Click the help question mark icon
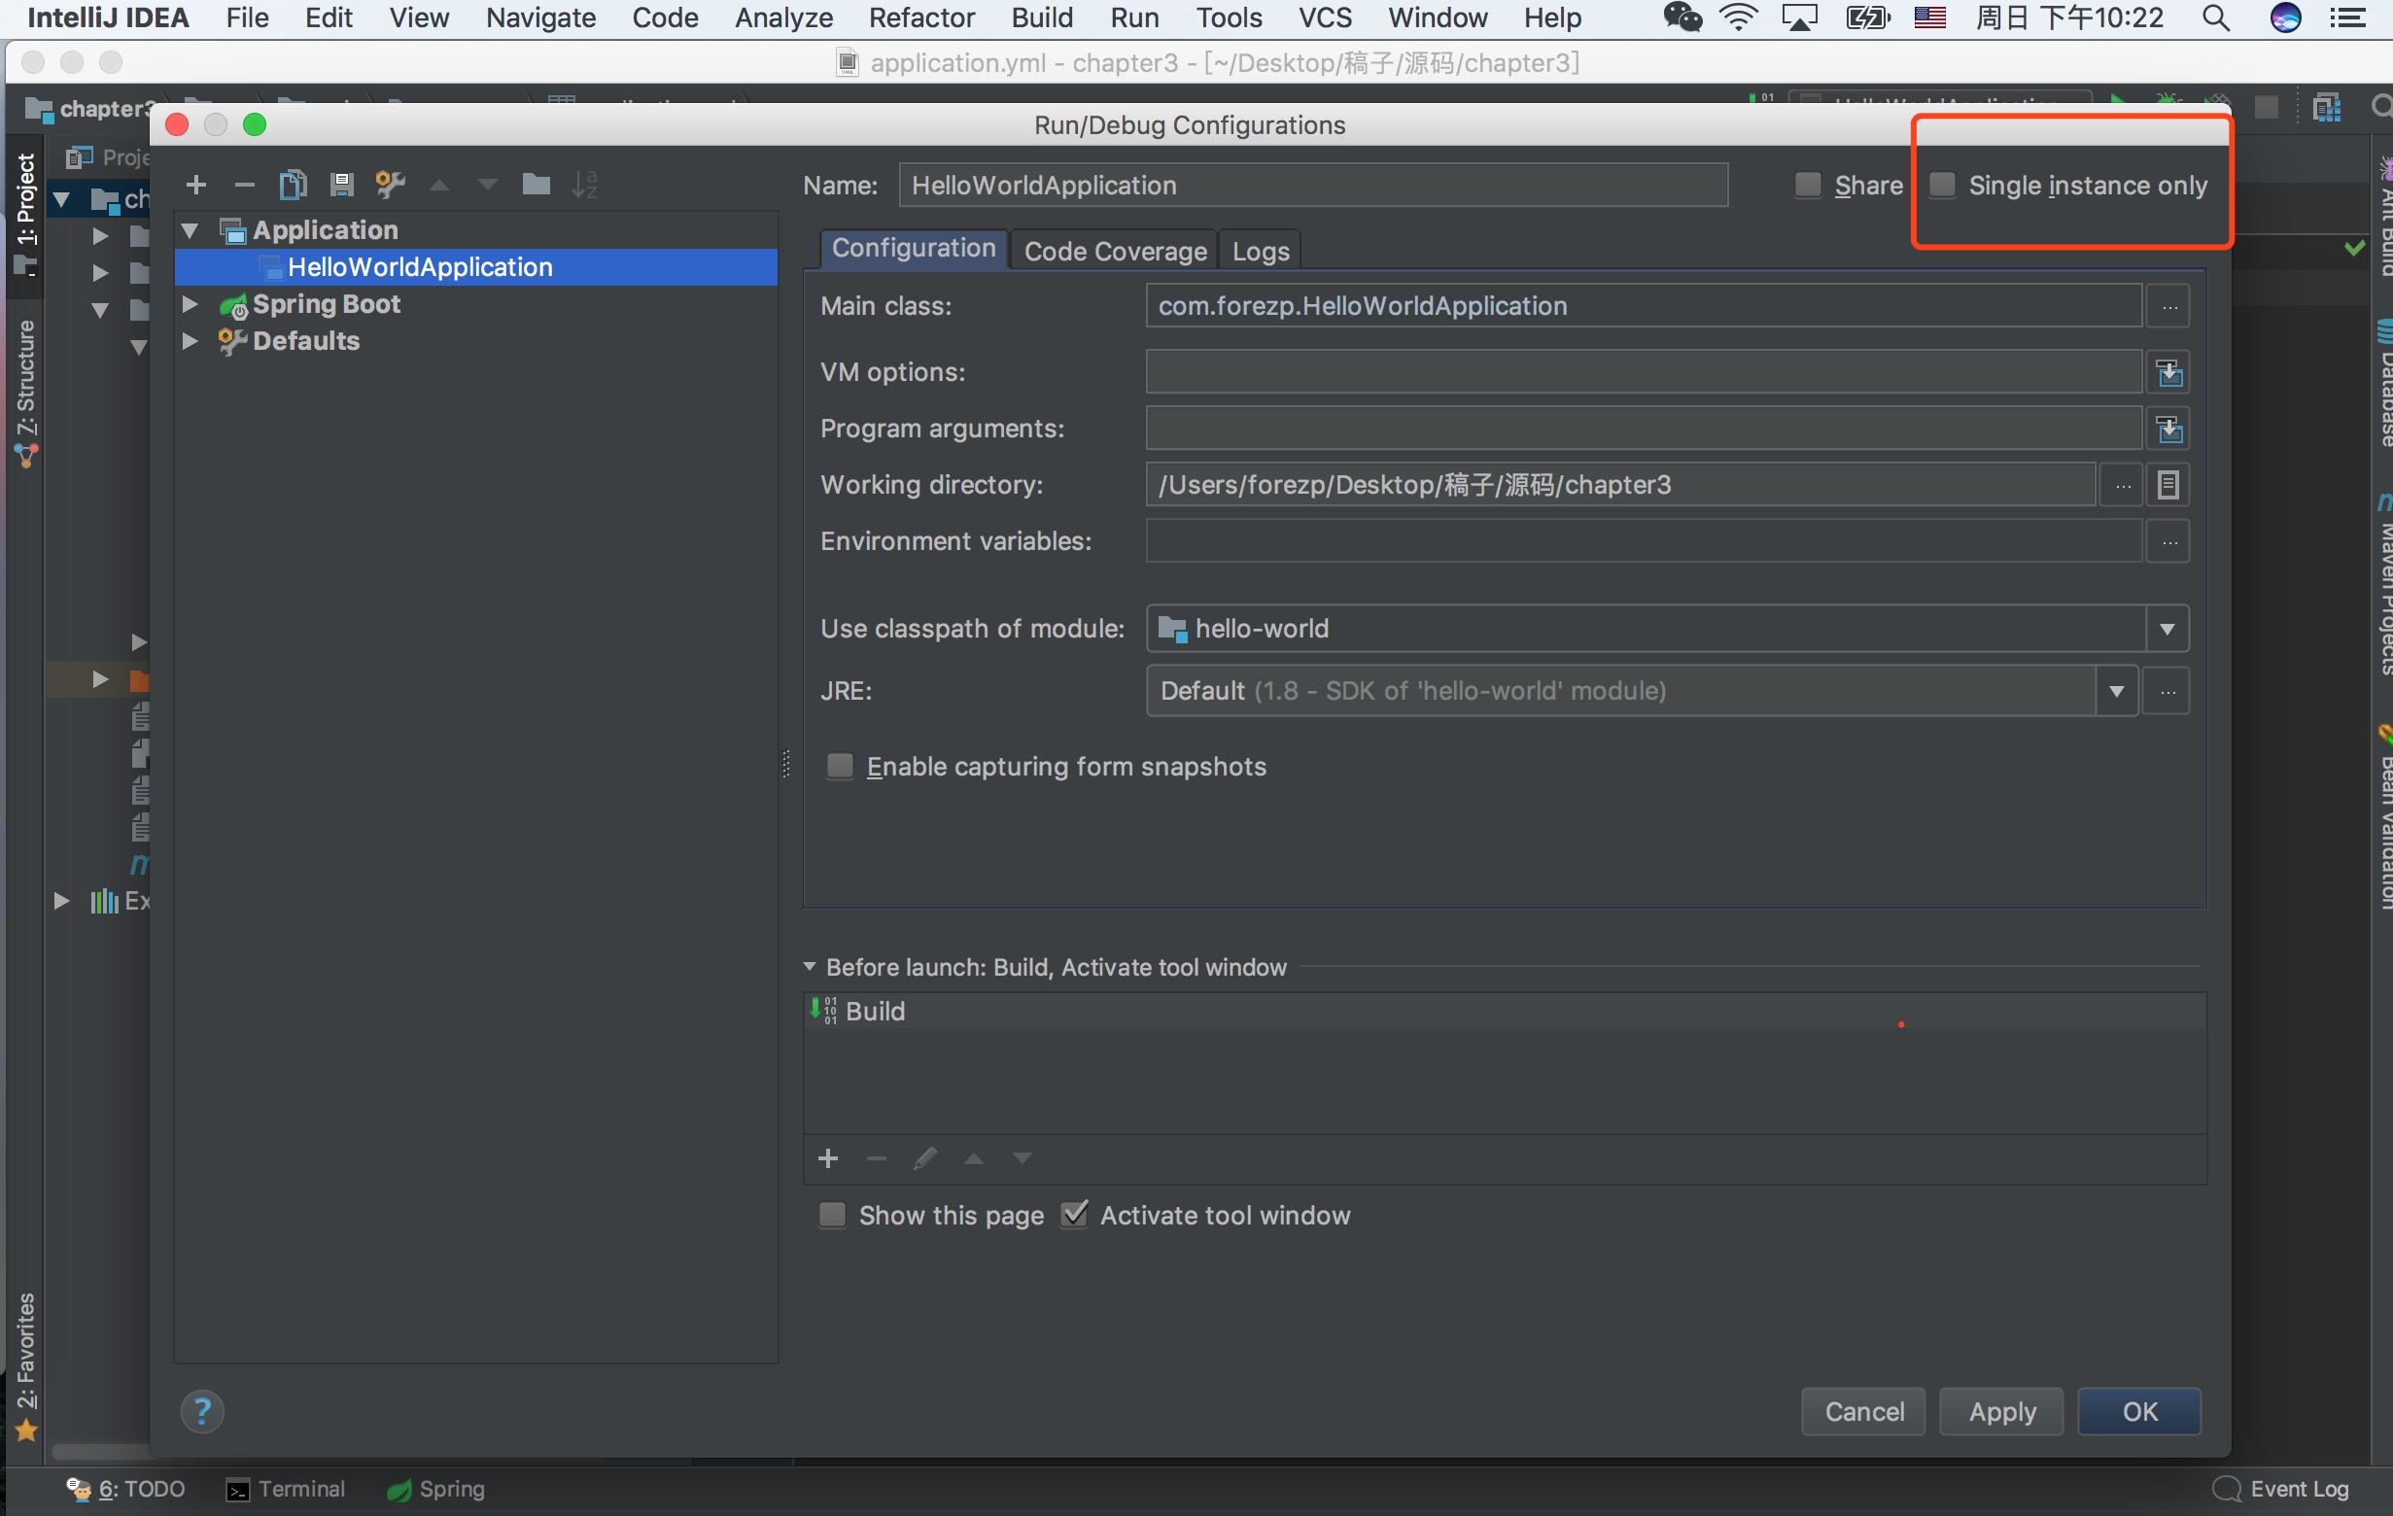Image resolution: width=2393 pixels, height=1516 pixels. tap(202, 1411)
